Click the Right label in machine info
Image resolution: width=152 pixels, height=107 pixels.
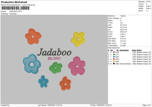coord(110,27)
